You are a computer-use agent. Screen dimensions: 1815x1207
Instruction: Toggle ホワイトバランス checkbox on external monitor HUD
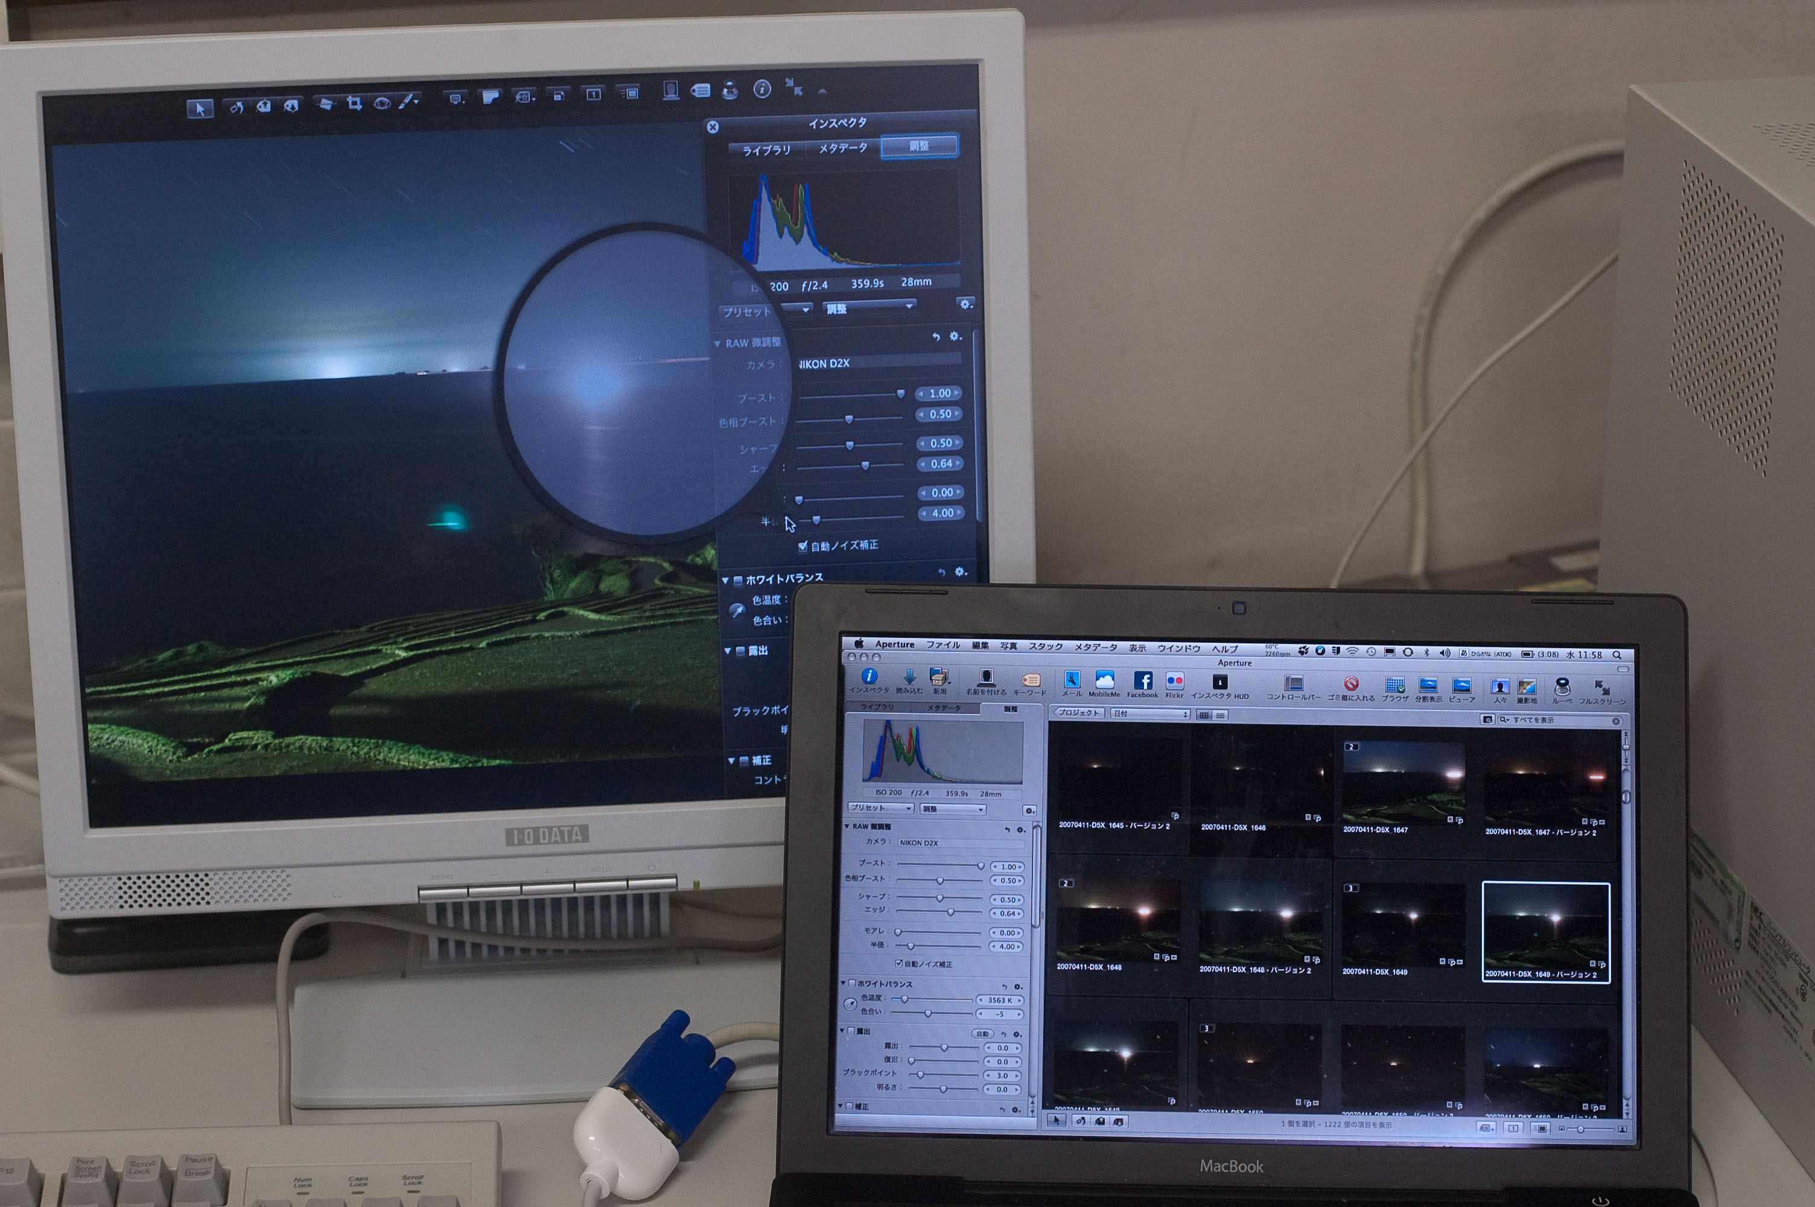click(738, 581)
